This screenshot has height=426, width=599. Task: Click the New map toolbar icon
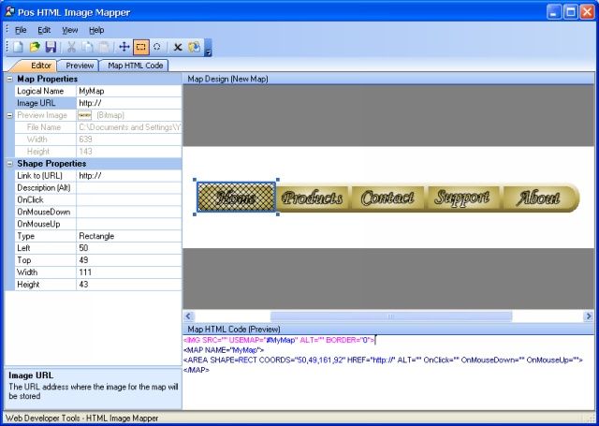20,47
